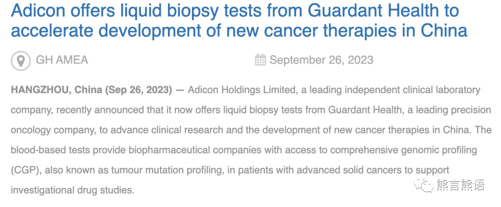This screenshot has width=501, height=207.
Task: Click the '(CGP)' abbreviation in the article
Action: tap(25, 170)
